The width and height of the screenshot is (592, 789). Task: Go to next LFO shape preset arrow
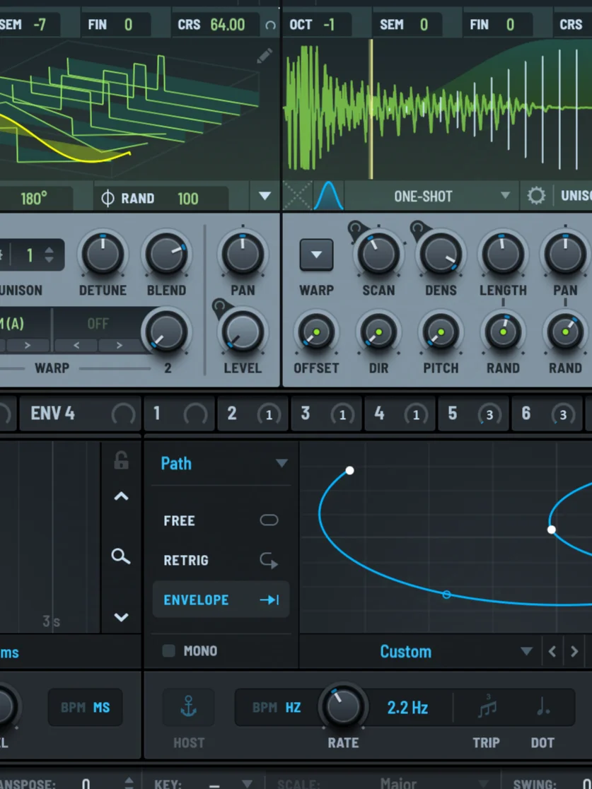pyautogui.click(x=574, y=652)
